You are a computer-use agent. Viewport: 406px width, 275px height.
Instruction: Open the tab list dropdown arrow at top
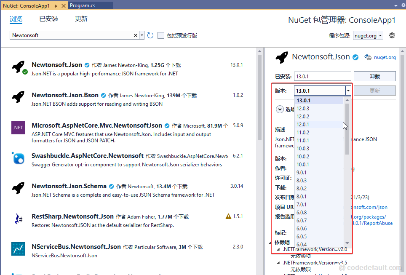pyautogui.click(x=395, y=5)
